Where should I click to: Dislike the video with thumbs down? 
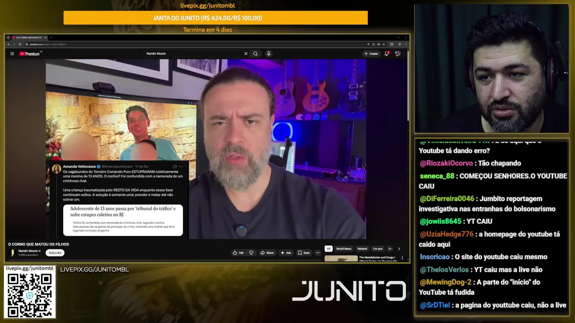pyautogui.click(x=251, y=253)
